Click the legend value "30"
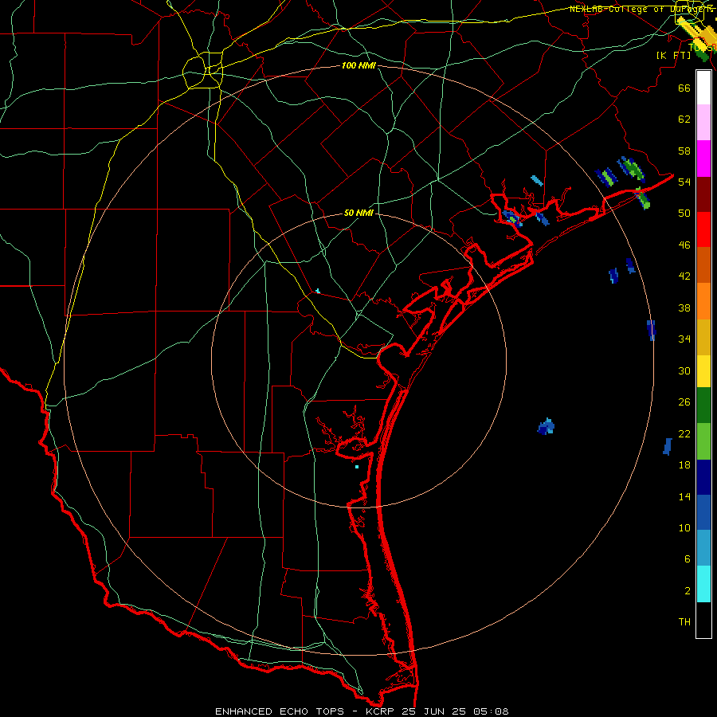This screenshot has height=717, width=717. click(x=684, y=370)
